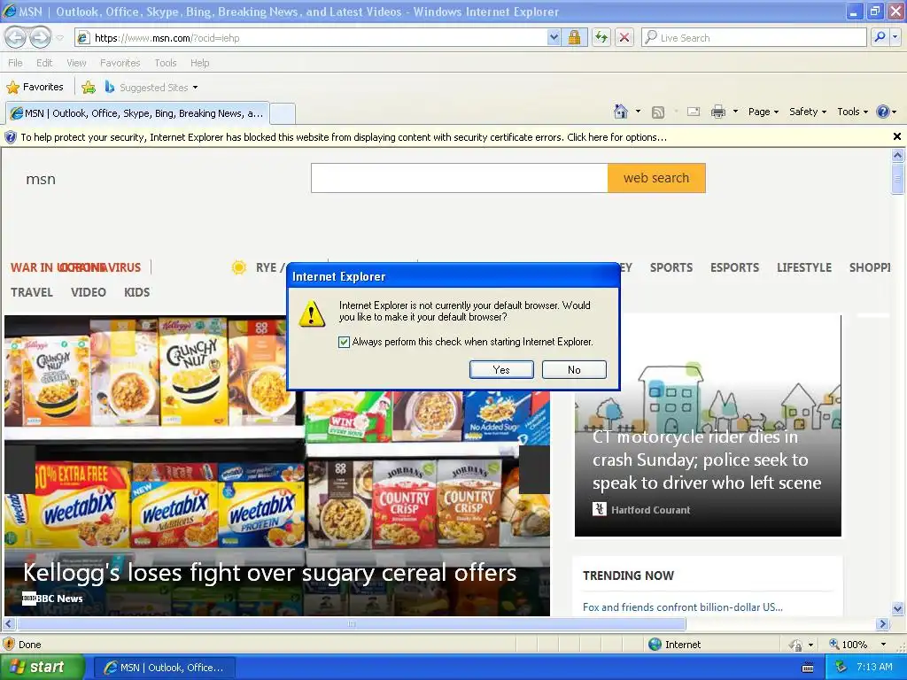Image resolution: width=907 pixels, height=680 pixels.
Task: Open the KIDS navigation link
Action: click(x=137, y=292)
